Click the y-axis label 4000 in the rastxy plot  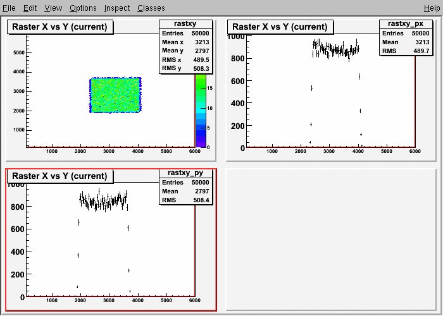tap(19, 72)
